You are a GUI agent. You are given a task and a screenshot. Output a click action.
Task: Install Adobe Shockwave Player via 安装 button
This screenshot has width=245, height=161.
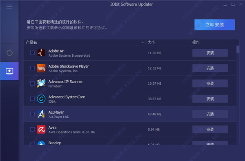[x=210, y=68]
